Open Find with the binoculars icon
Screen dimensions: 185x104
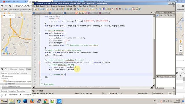tap(75, 9)
